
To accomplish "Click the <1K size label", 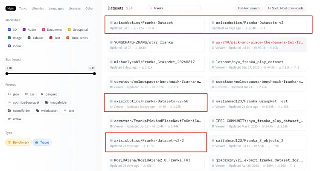I will coord(9,68).
